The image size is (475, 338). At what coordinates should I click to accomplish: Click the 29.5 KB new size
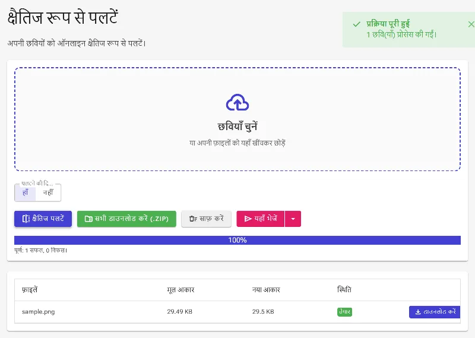click(263, 312)
